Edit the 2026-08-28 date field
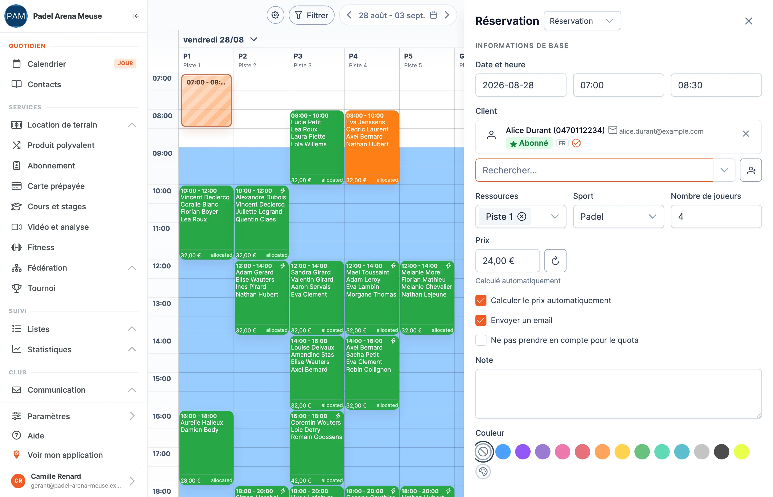The image size is (773, 497). (x=520, y=85)
